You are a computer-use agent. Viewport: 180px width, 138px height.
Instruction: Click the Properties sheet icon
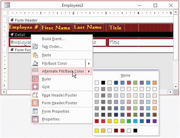pos(35,119)
